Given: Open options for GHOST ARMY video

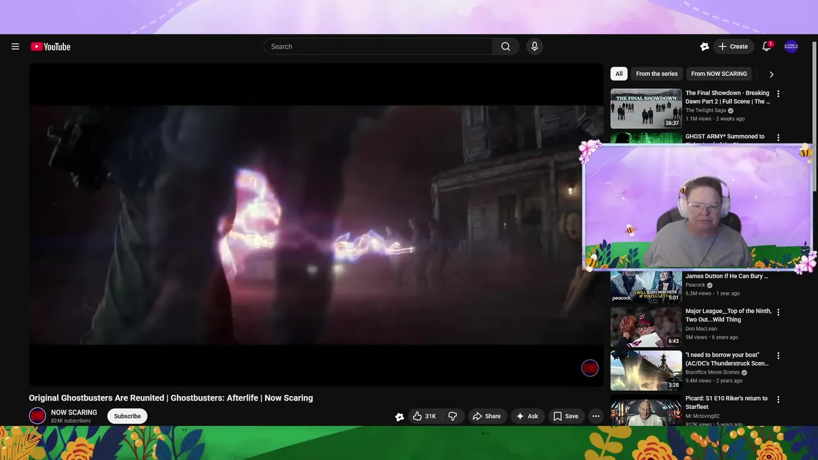Looking at the screenshot, I should click(x=778, y=137).
